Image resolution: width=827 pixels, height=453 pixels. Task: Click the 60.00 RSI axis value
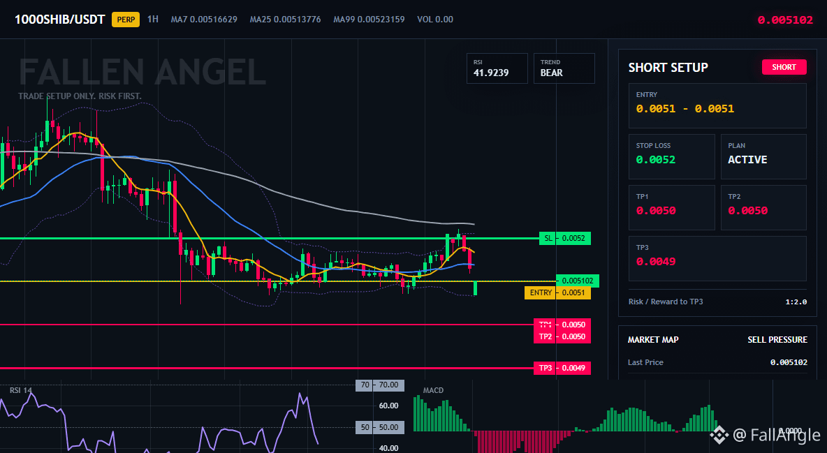(x=389, y=406)
